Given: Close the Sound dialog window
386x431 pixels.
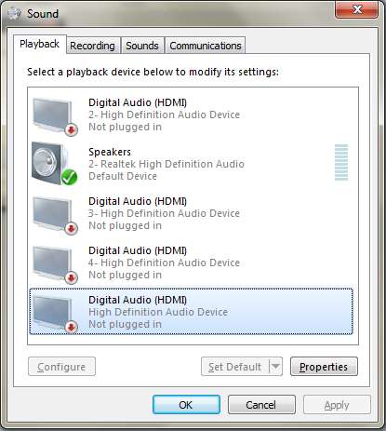Looking at the screenshot, I should 357,9.
